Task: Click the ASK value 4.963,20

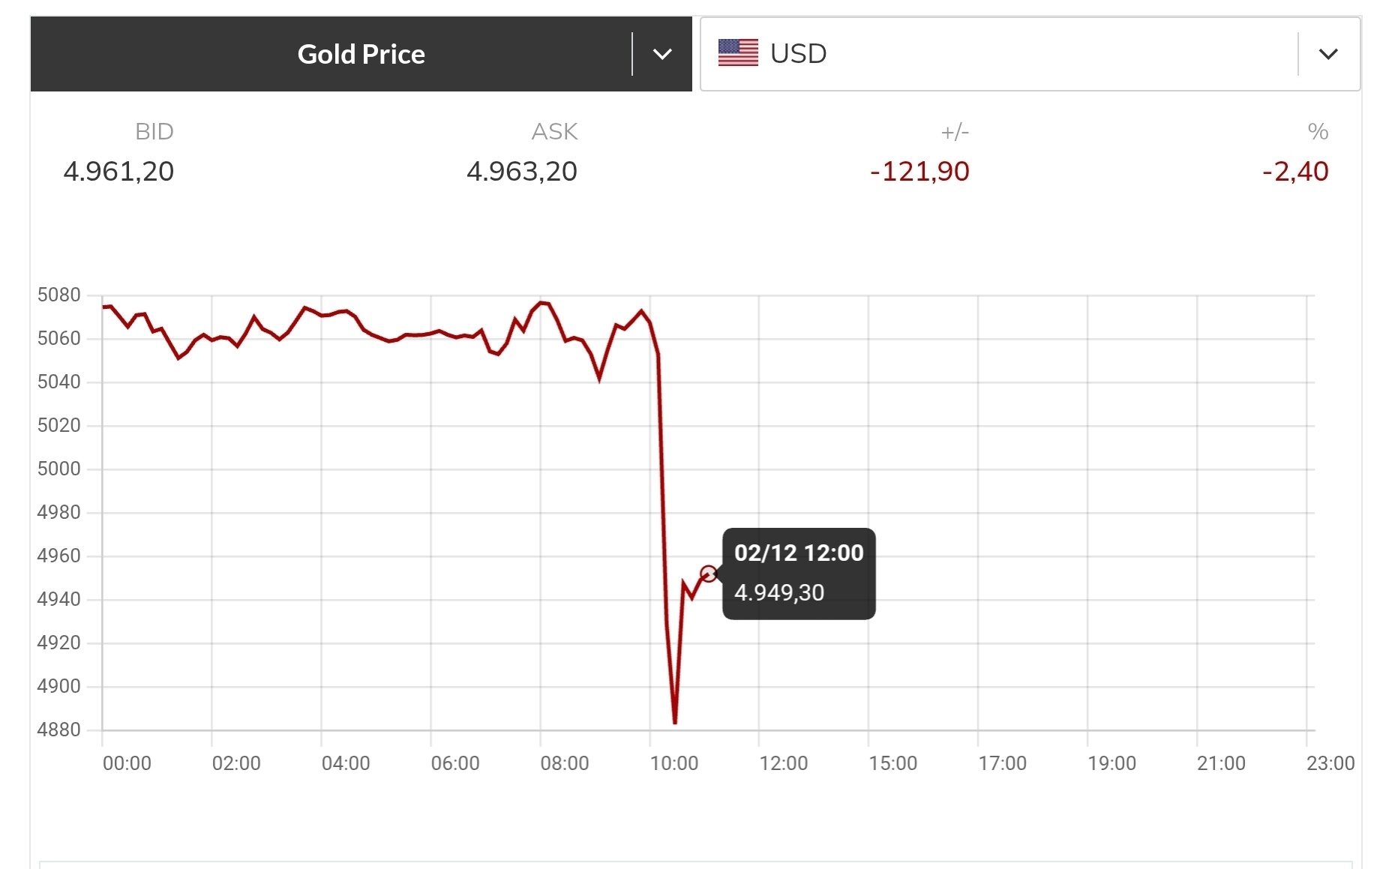Action: point(522,172)
